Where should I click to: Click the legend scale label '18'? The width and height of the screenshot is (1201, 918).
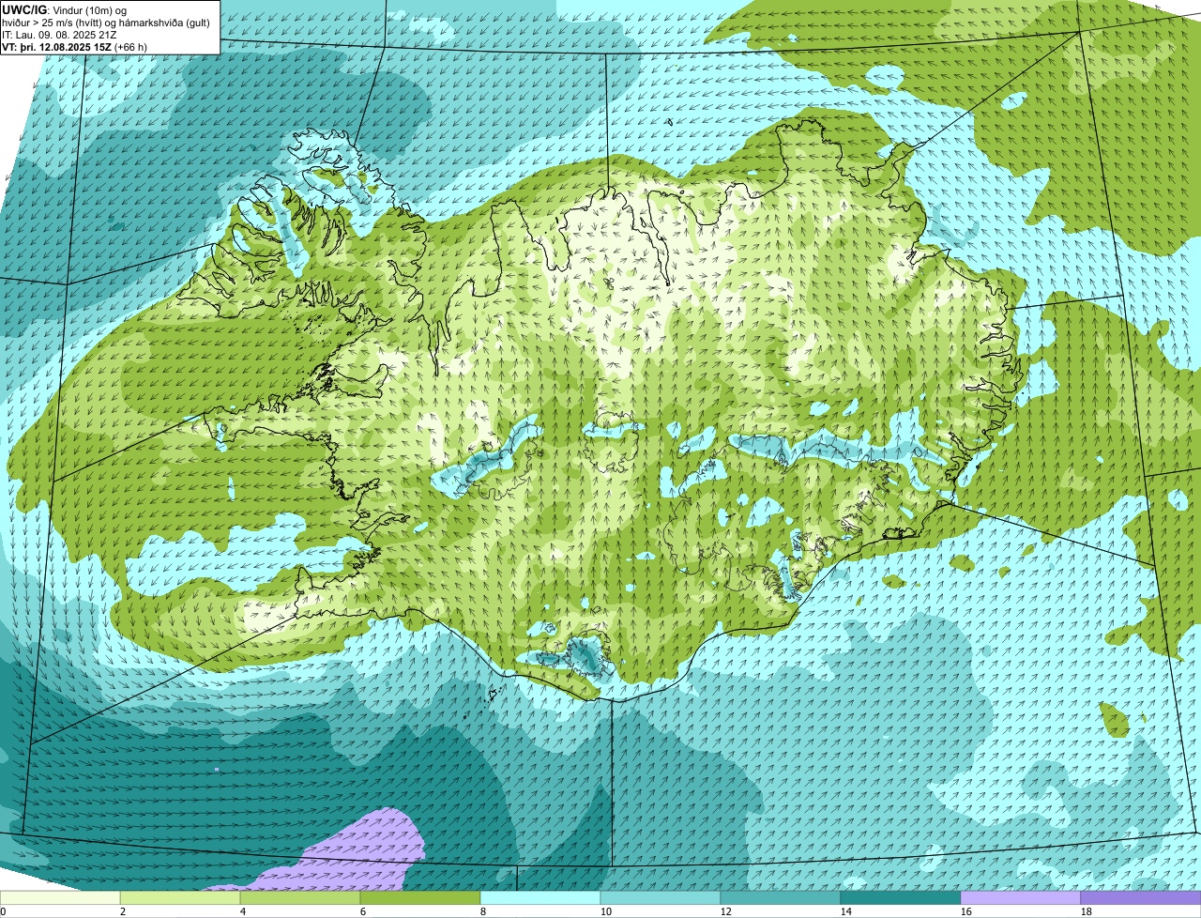click(x=1087, y=911)
